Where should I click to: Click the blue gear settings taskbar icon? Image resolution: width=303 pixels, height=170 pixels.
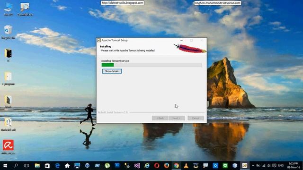215,166
